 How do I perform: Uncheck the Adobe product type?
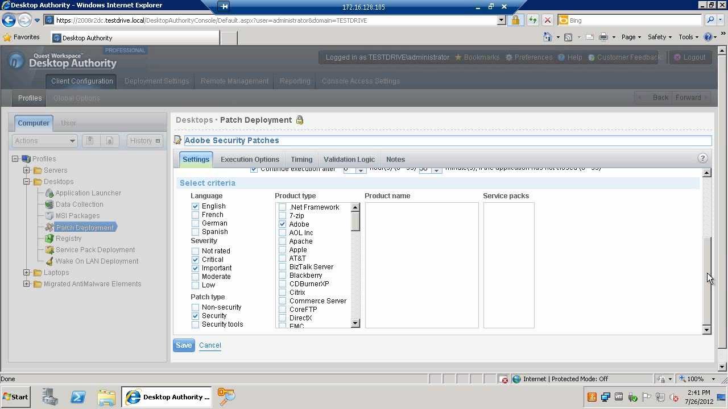click(282, 224)
